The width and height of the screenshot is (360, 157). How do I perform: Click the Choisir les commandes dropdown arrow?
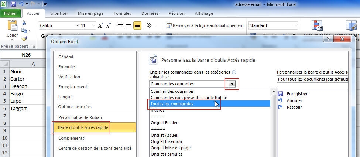click(232, 84)
